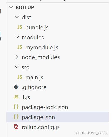Select the node_modules folder label
Image resolution: width=112 pixels, height=137 pixels.
tap(41, 57)
